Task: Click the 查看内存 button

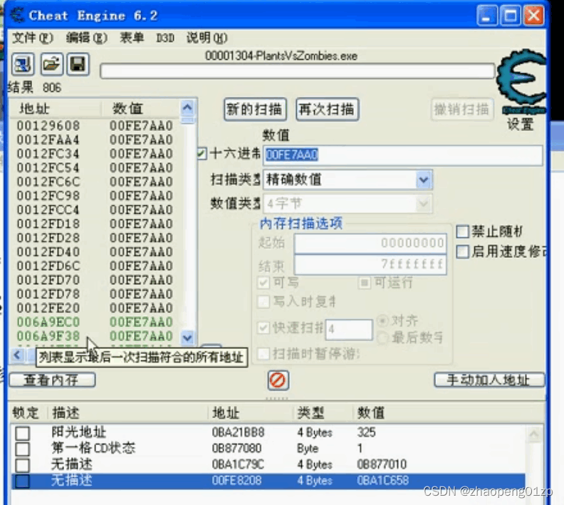Action: [52, 380]
